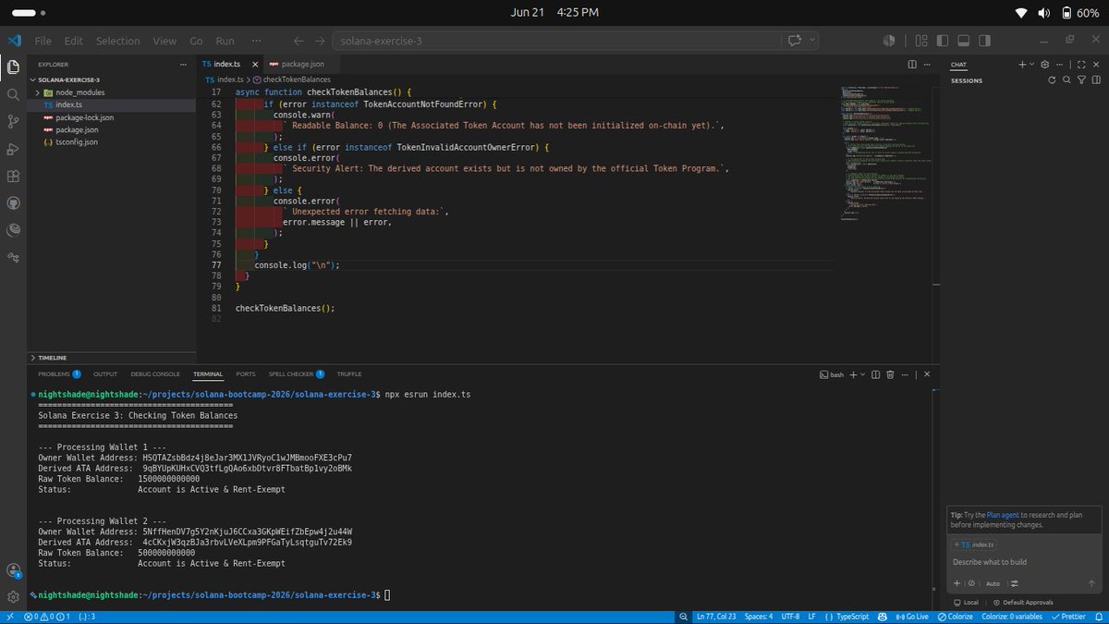Click the UTF-8 encoding indicator
The width and height of the screenshot is (1109, 624).
tap(790, 616)
